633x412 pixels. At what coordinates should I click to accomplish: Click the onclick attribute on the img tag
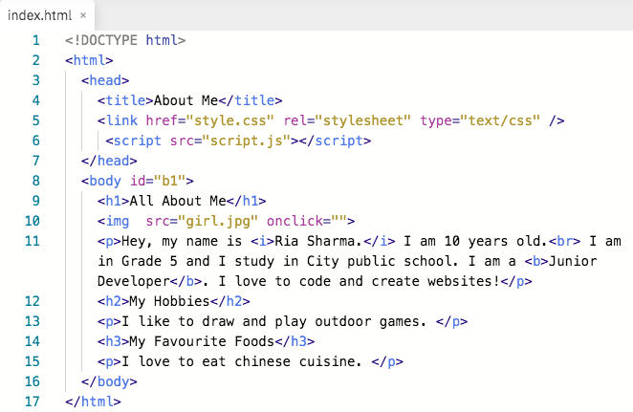[307, 221]
